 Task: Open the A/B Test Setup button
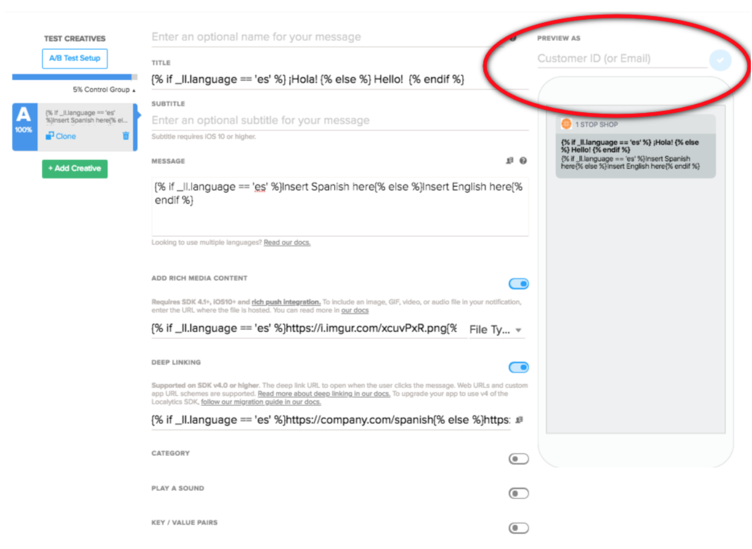point(75,58)
